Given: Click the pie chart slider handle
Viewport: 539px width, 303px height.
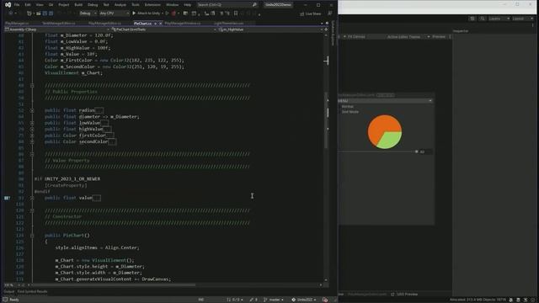Looking at the screenshot, I should click(416, 151).
